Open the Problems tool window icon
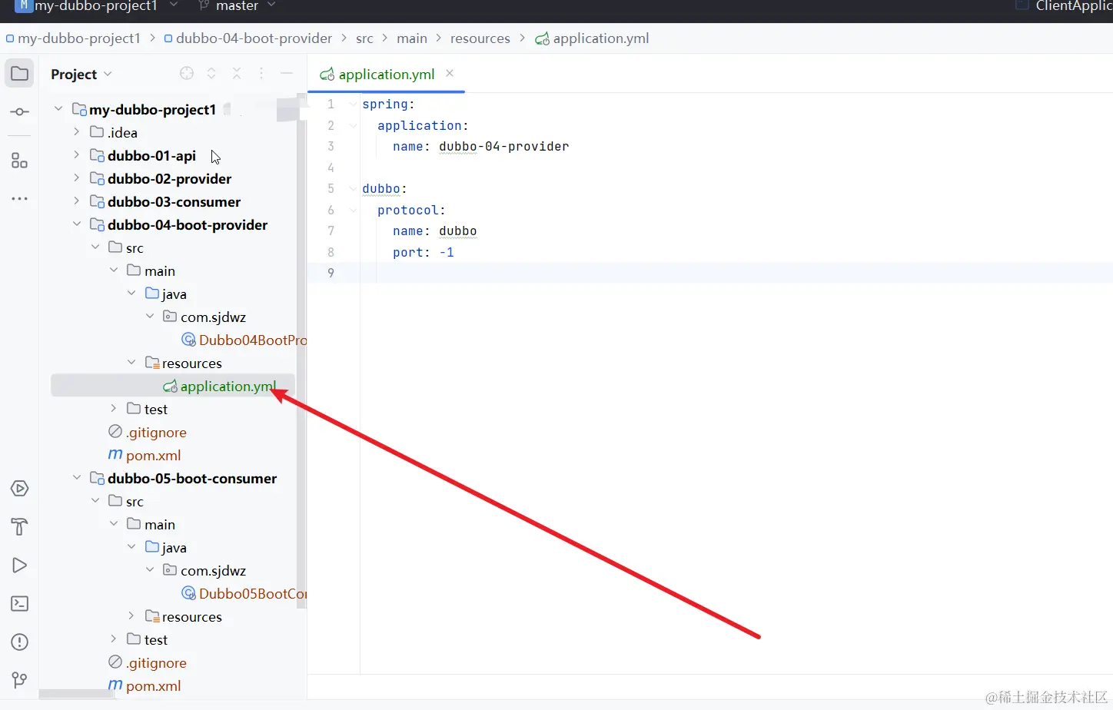The height and width of the screenshot is (710, 1113). [19, 642]
